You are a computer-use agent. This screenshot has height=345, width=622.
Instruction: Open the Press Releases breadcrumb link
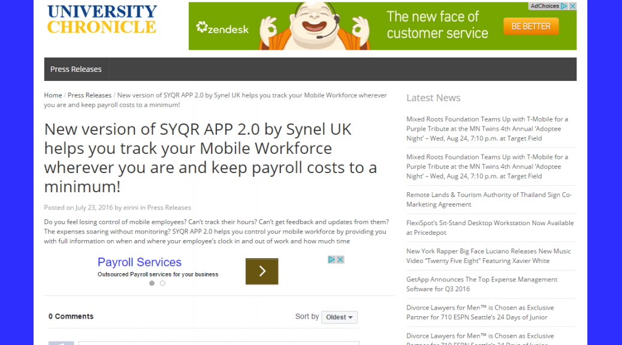tap(89, 95)
